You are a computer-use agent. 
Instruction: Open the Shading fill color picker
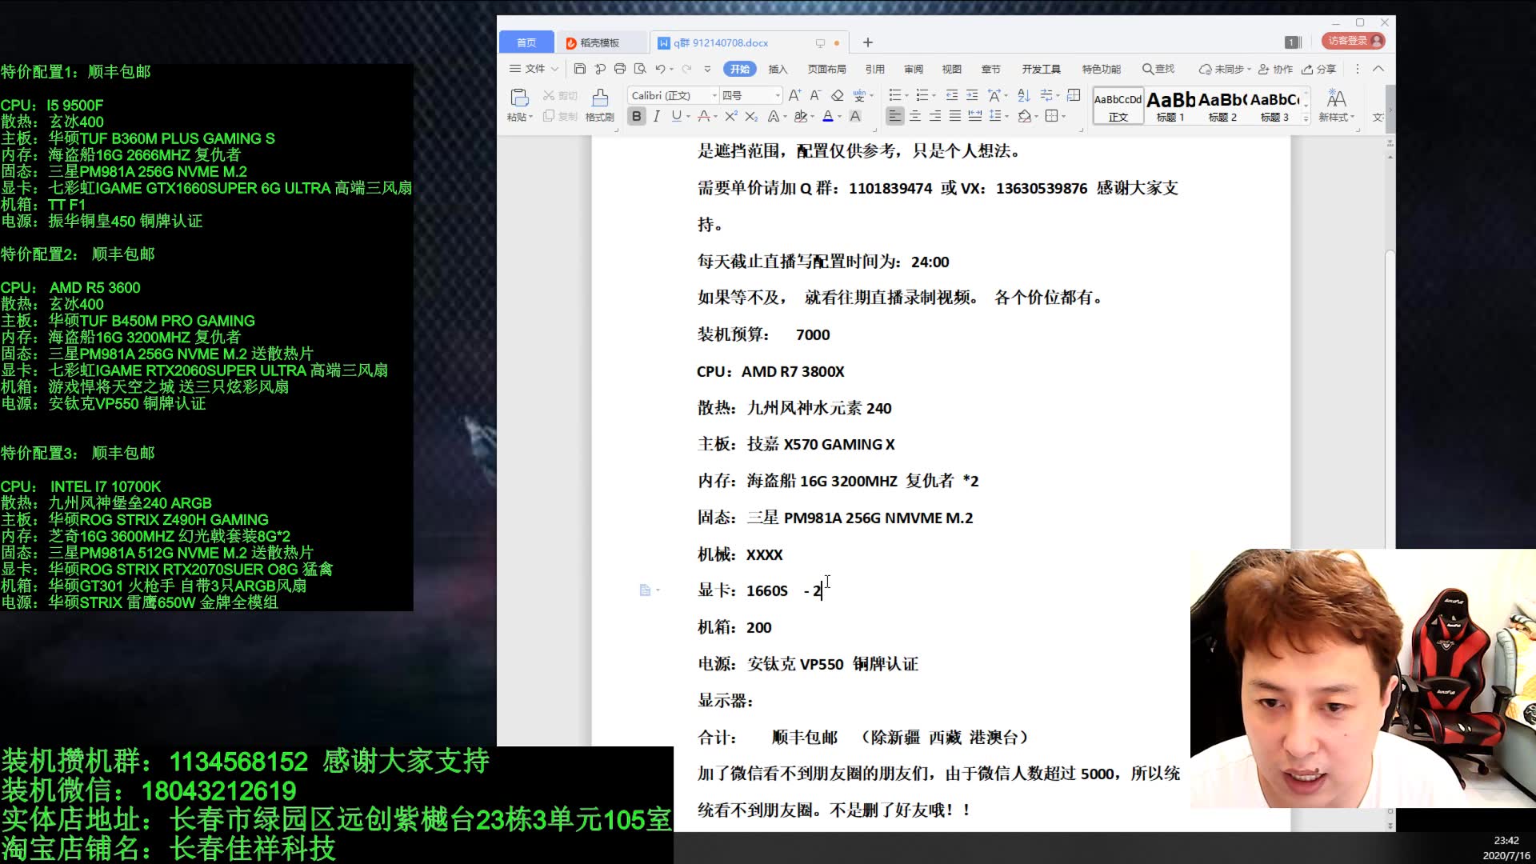tap(1029, 116)
